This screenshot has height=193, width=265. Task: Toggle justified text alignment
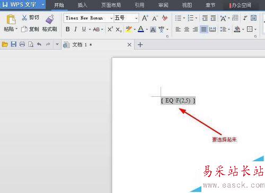[x=204, y=29]
